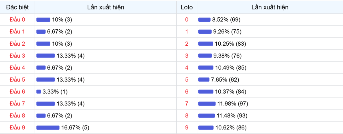Click the Đầu 9 row label
Screen dimensions: 343x134
tap(17, 127)
